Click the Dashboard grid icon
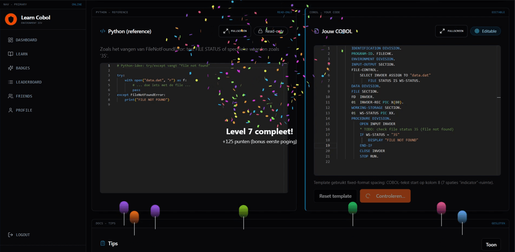Viewport: 515px width, 252px height. tap(10, 40)
